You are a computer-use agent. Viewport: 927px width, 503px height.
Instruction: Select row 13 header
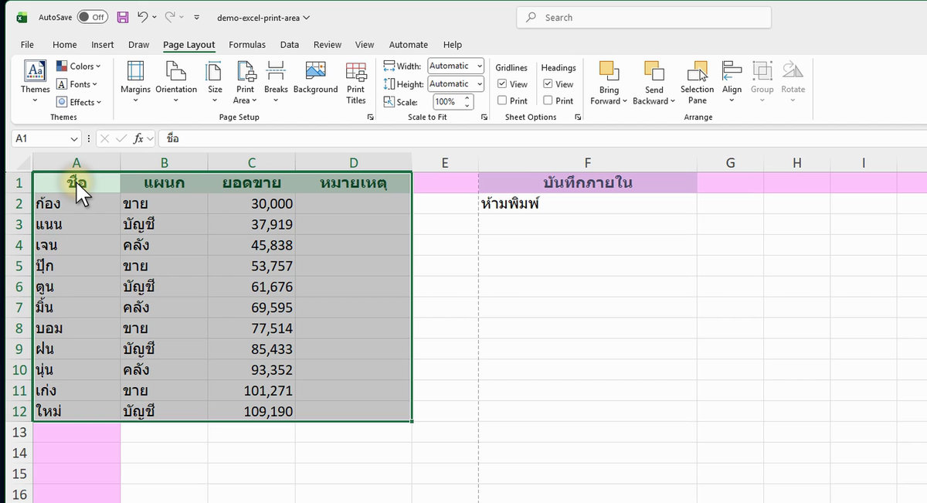tap(19, 432)
